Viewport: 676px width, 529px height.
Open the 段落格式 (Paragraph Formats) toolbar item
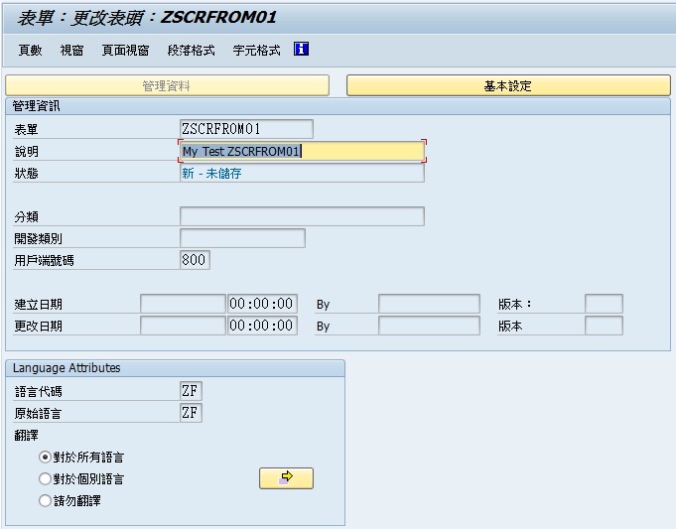point(191,51)
